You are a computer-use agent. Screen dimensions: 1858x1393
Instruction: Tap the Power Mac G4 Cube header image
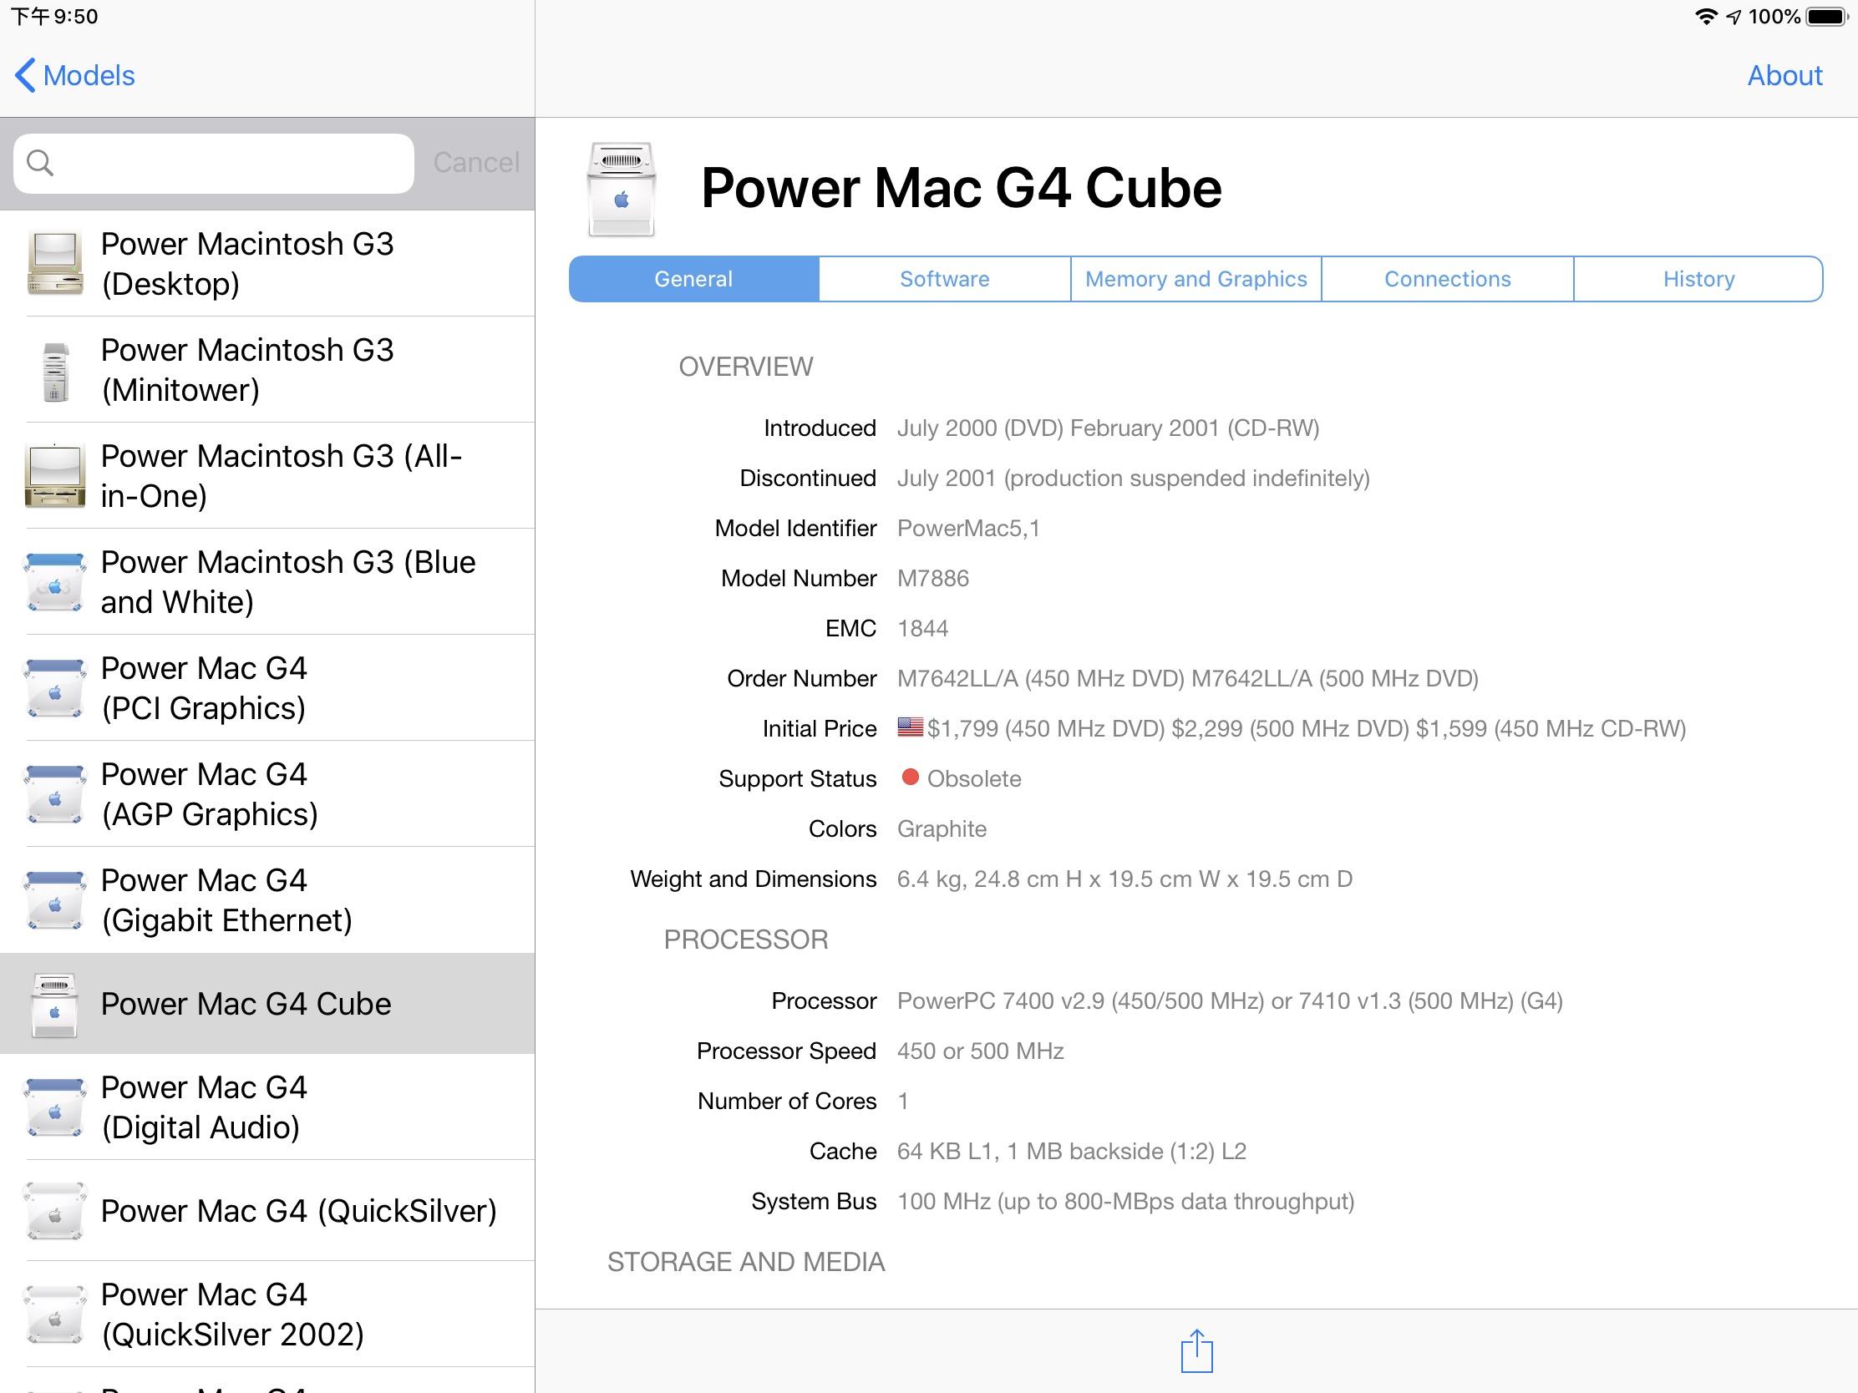click(621, 190)
